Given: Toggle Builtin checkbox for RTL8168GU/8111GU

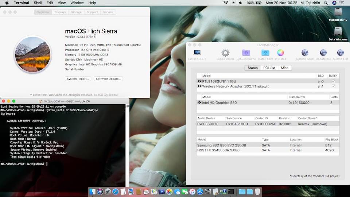Looking at the screenshot, I should [x=333, y=81].
